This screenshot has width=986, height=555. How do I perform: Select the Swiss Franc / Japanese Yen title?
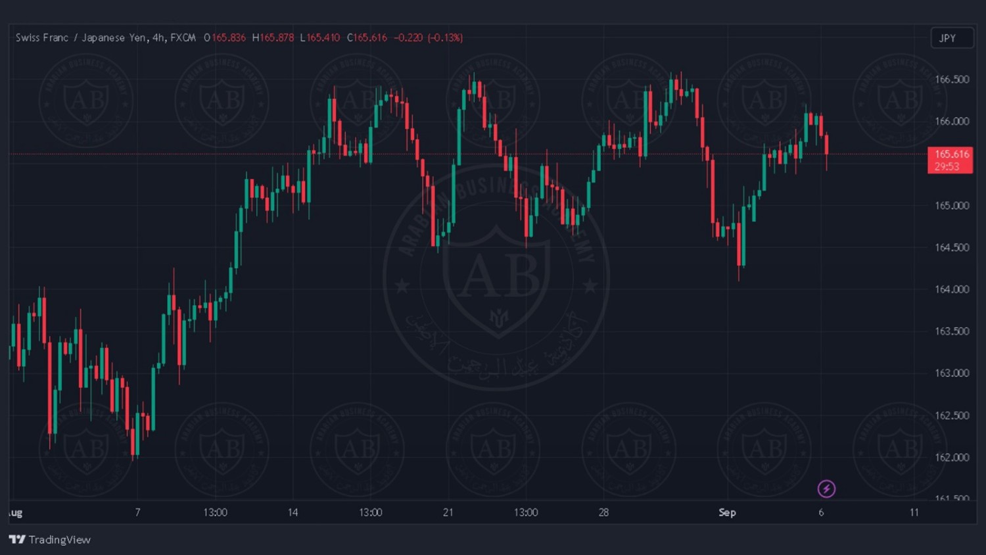tap(82, 37)
